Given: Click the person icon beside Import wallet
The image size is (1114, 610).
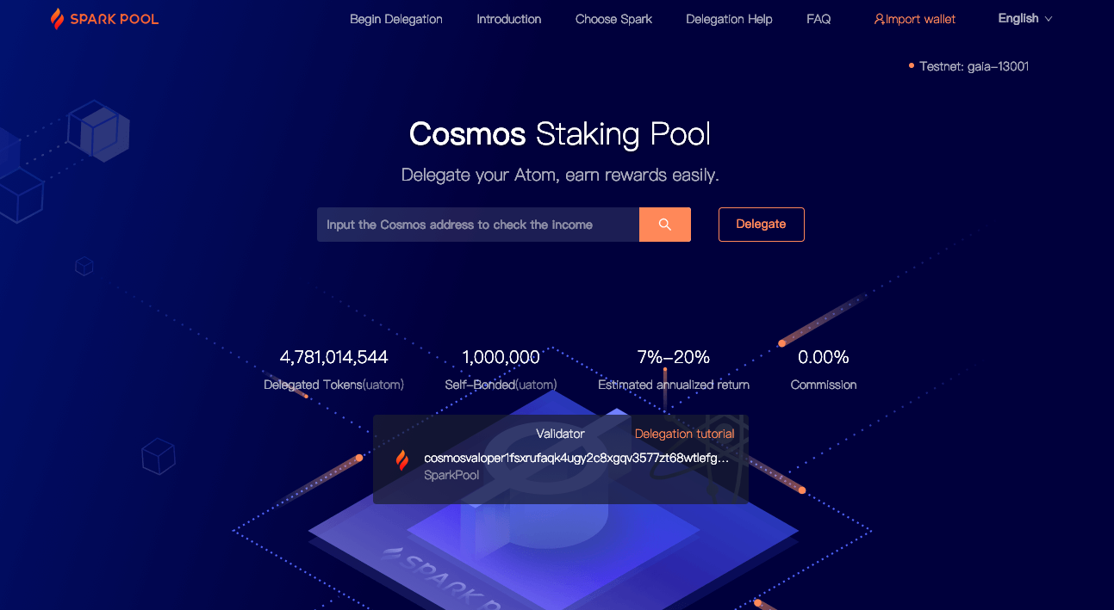Looking at the screenshot, I should pos(878,18).
